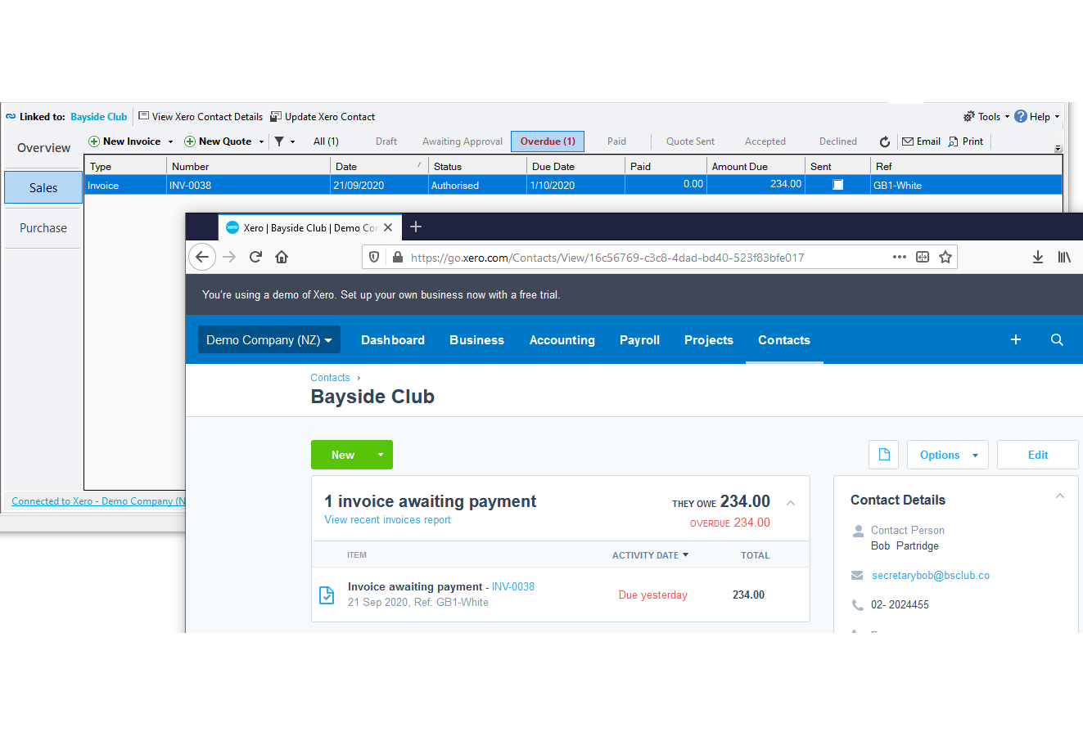The width and height of the screenshot is (1083, 736).
Task: Open the browser library icon
Action: coord(1064,257)
